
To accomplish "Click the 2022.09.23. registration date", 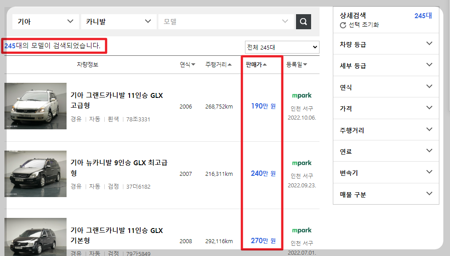I will tap(302, 185).
